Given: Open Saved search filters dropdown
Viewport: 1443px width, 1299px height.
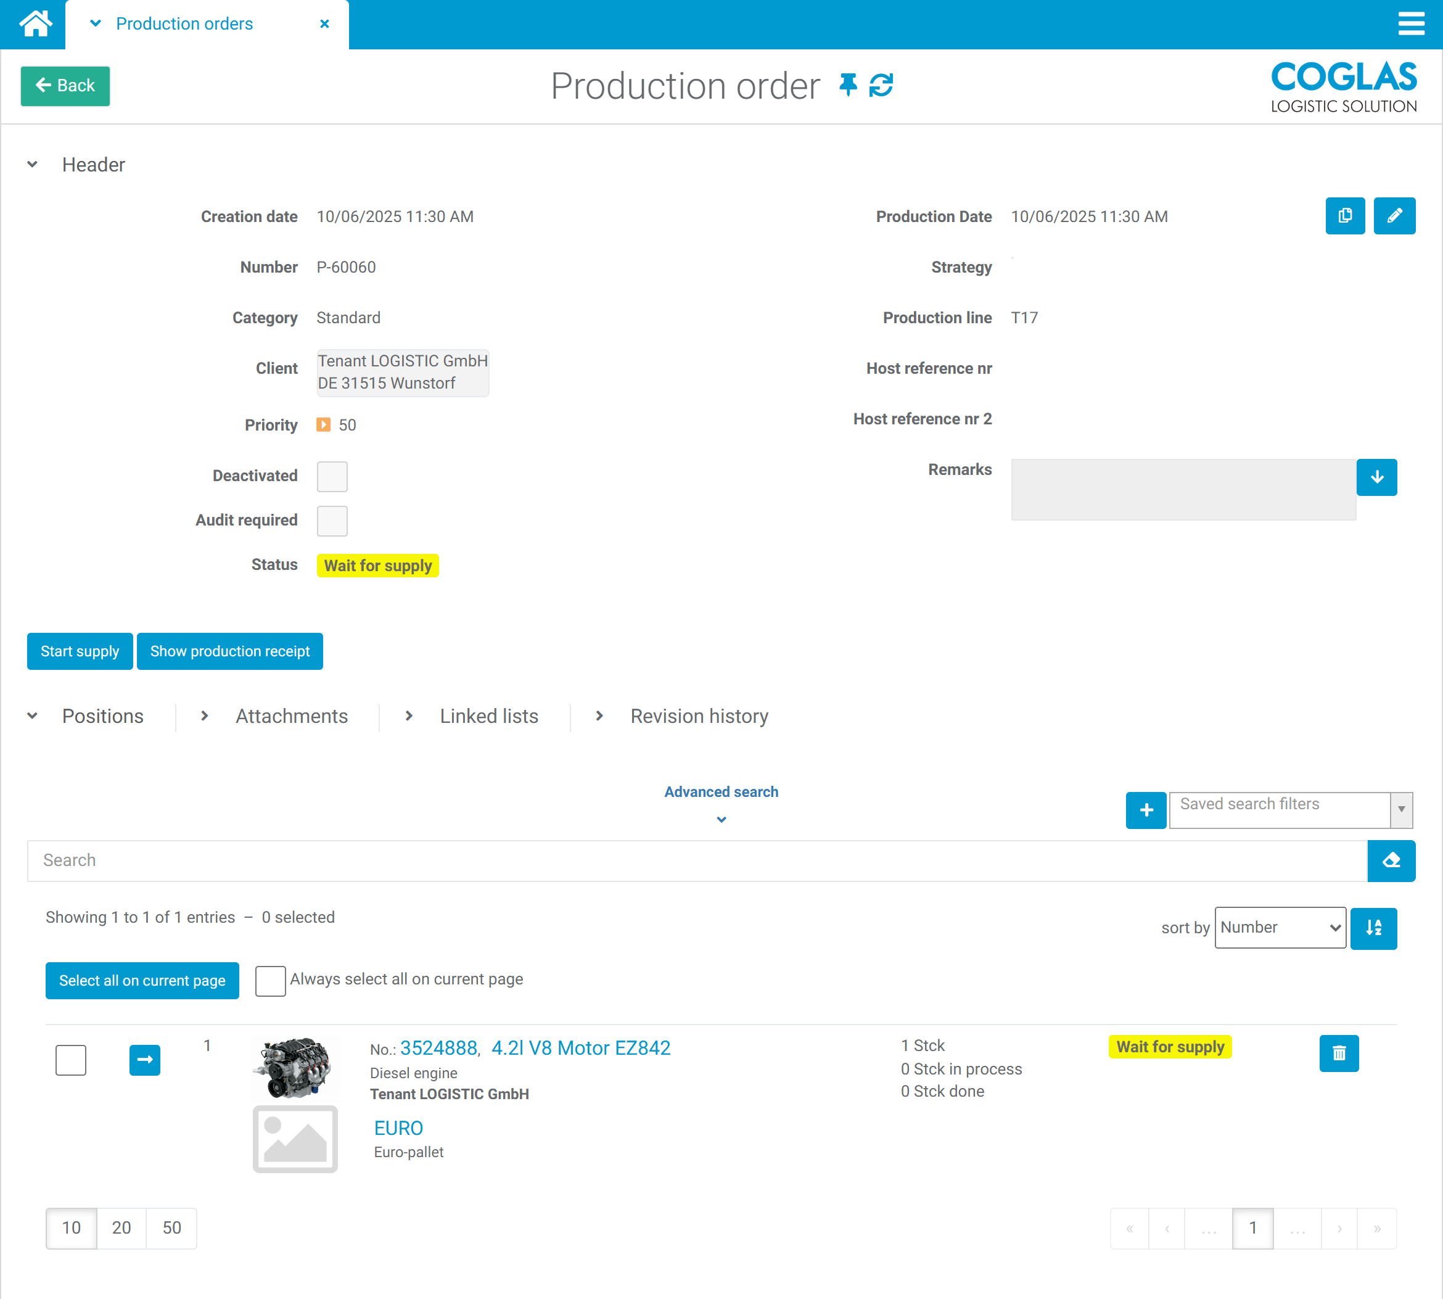Looking at the screenshot, I should [1289, 810].
